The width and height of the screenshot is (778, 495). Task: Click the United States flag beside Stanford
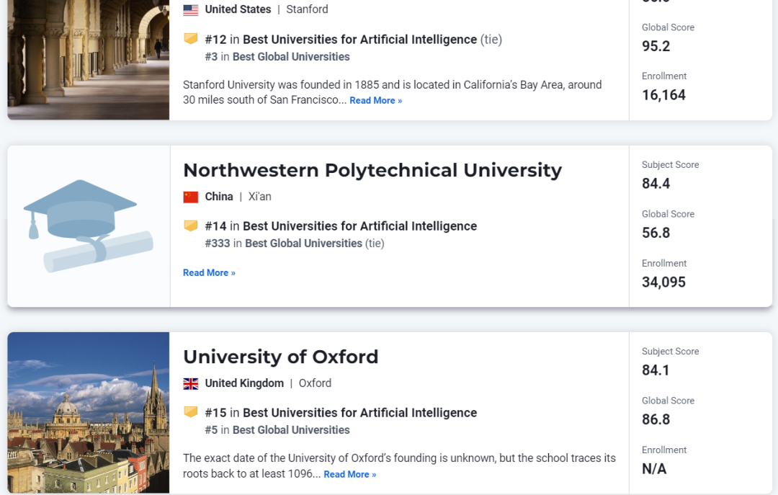[x=190, y=9]
